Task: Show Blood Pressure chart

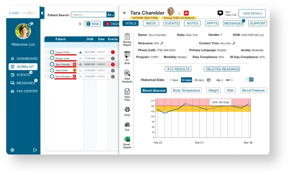Action: 254,90
